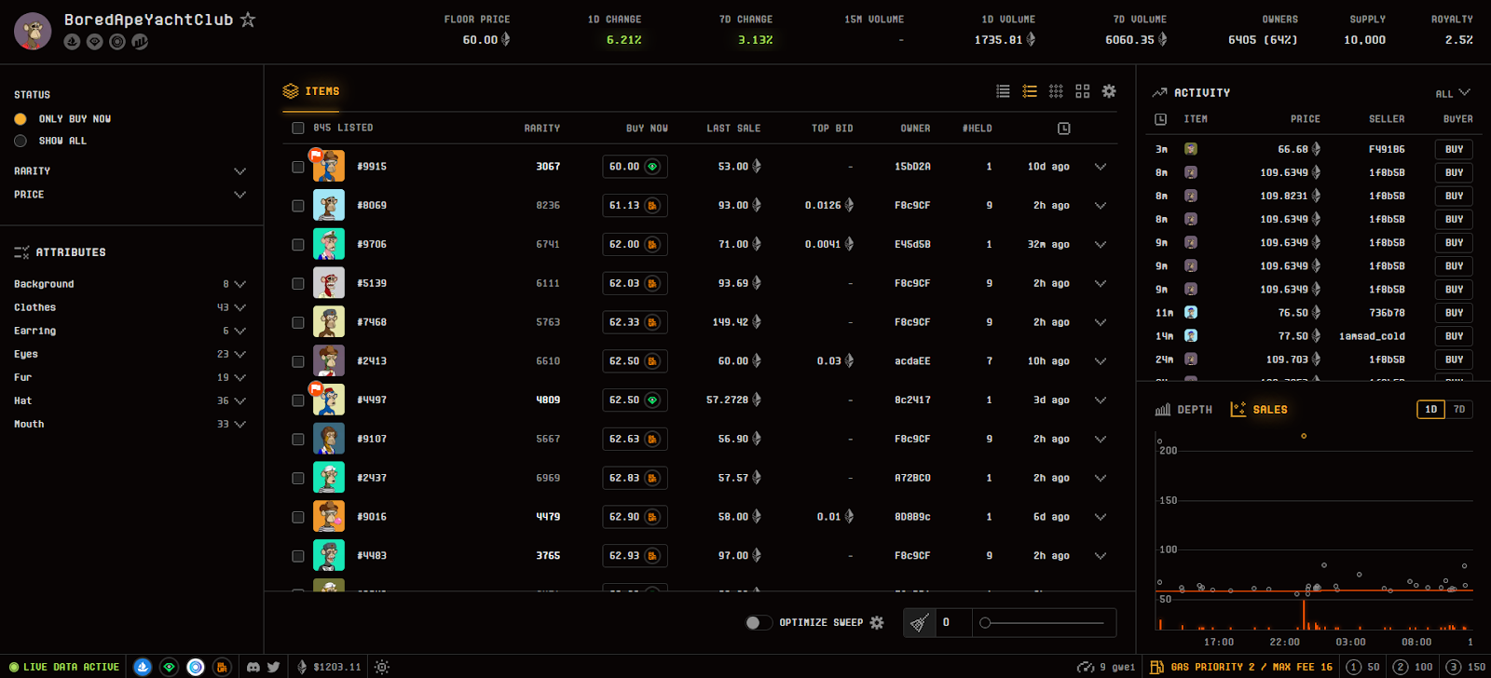Open the LooksRare eye-diamond link under collection name

tap(94, 42)
